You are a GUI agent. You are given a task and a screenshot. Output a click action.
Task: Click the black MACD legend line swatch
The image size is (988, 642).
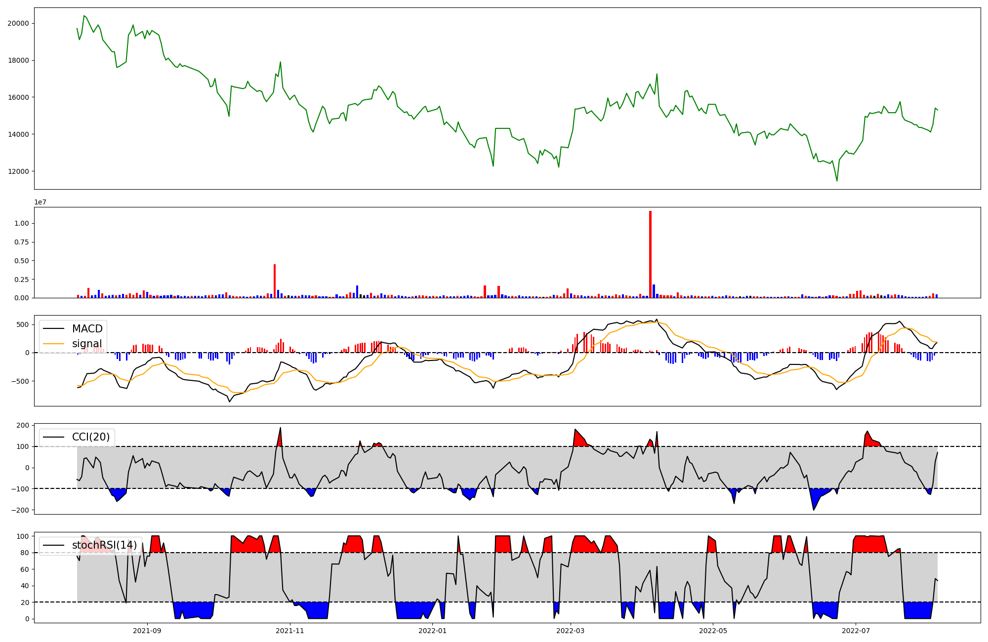coord(54,329)
